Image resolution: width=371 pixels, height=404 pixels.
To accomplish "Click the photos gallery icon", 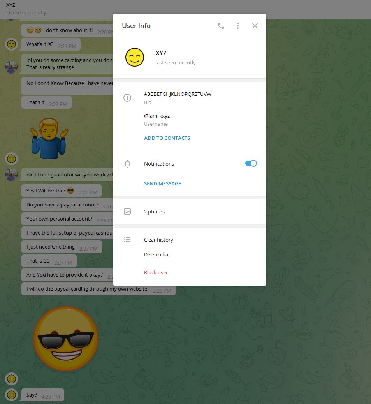I will pos(127,212).
